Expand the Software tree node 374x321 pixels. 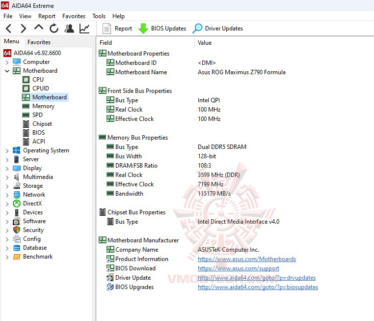pos(7,222)
